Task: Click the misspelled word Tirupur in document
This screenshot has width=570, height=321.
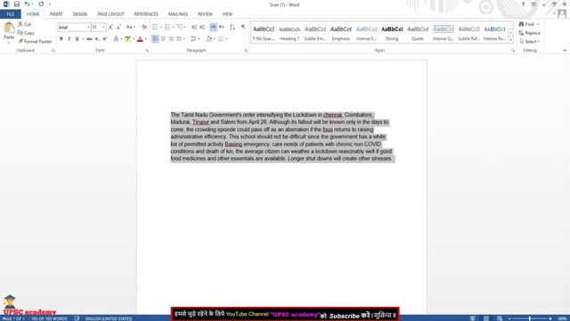Action: point(200,122)
